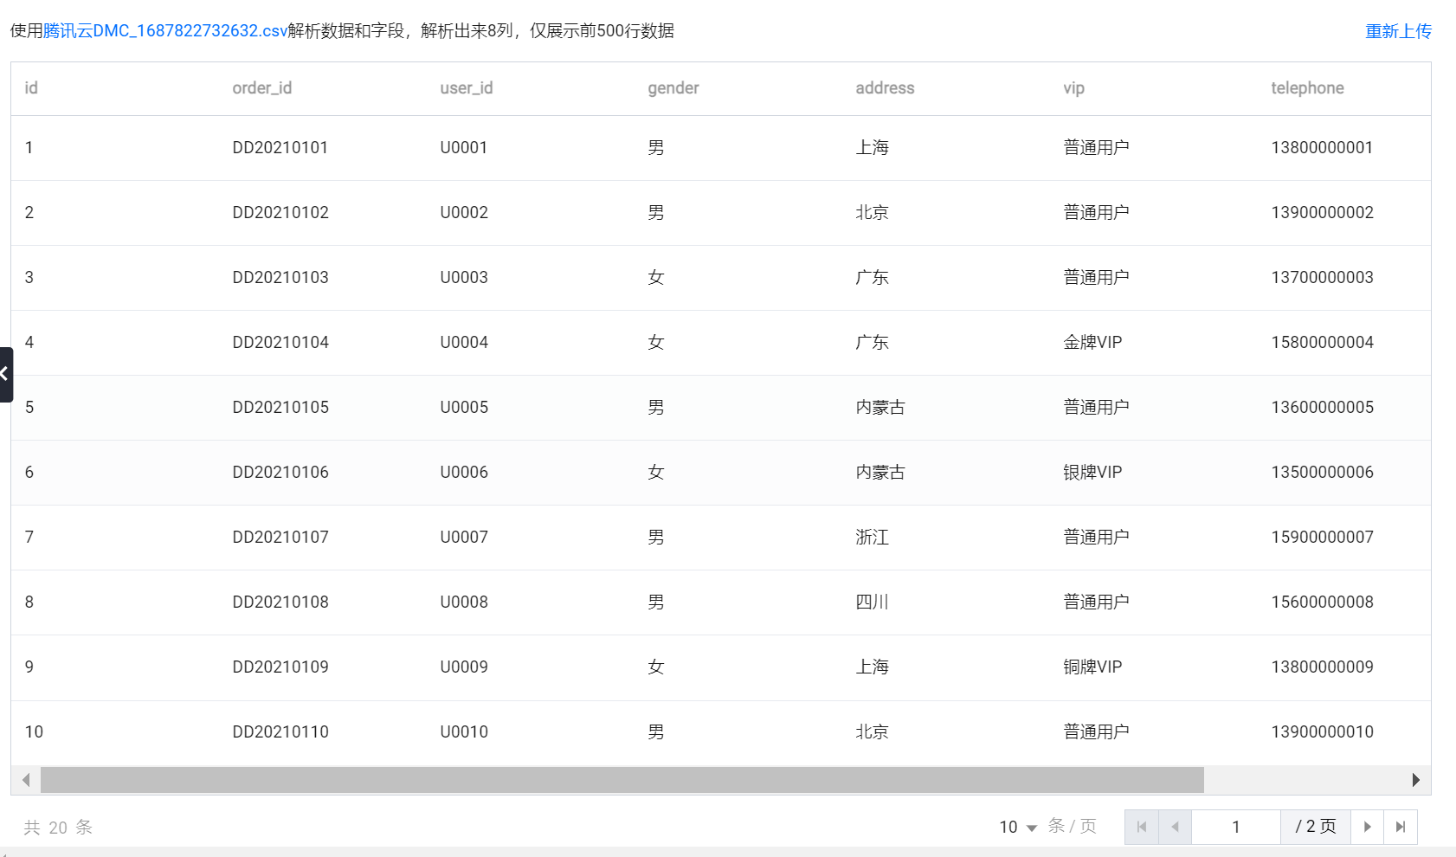Click the order_id column header

point(261,88)
